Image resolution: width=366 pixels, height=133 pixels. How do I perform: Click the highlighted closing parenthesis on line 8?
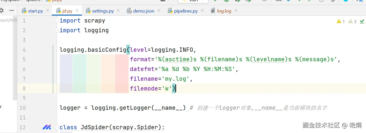[x=174, y=88]
